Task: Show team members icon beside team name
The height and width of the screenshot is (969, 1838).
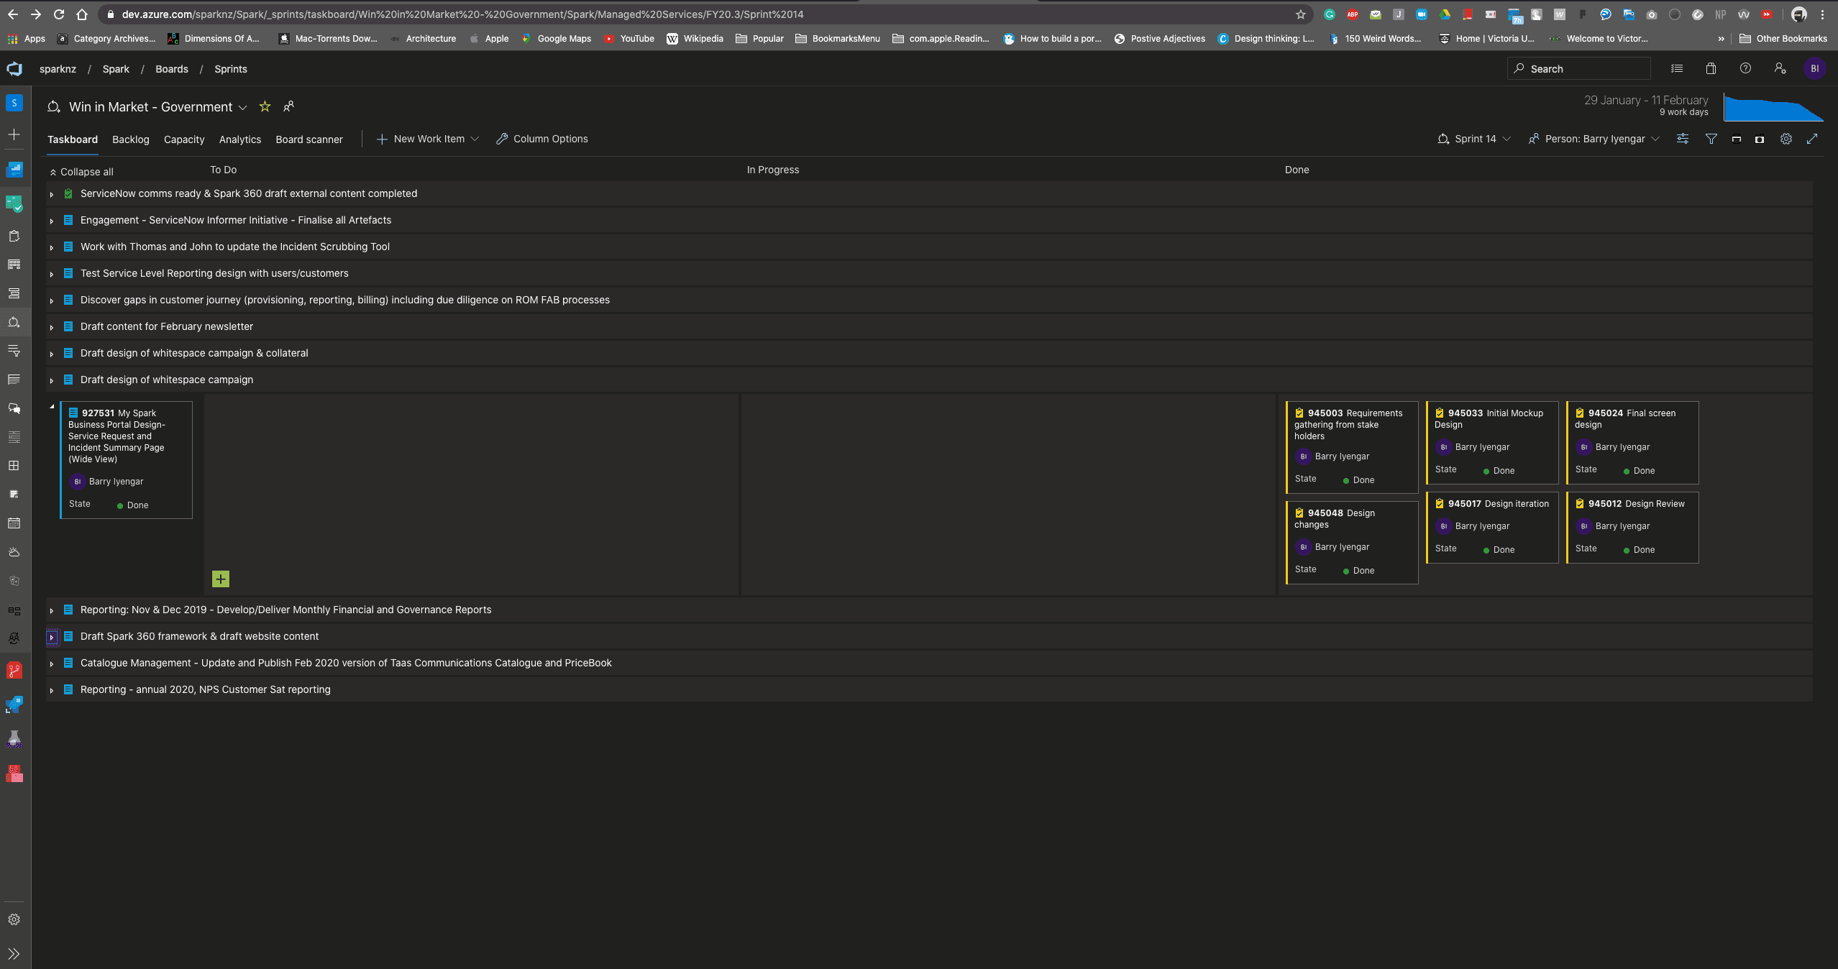Action: (289, 106)
